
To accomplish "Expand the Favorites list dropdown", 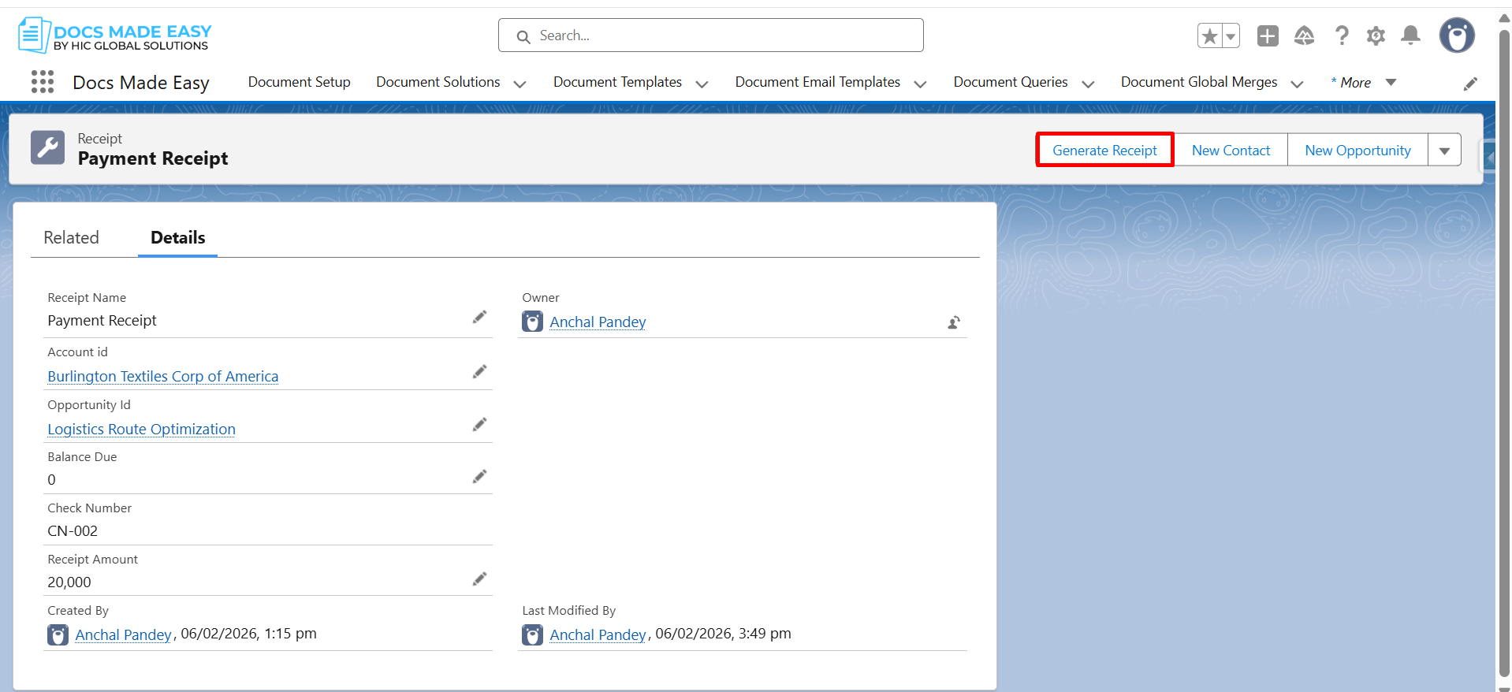I will [1231, 35].
